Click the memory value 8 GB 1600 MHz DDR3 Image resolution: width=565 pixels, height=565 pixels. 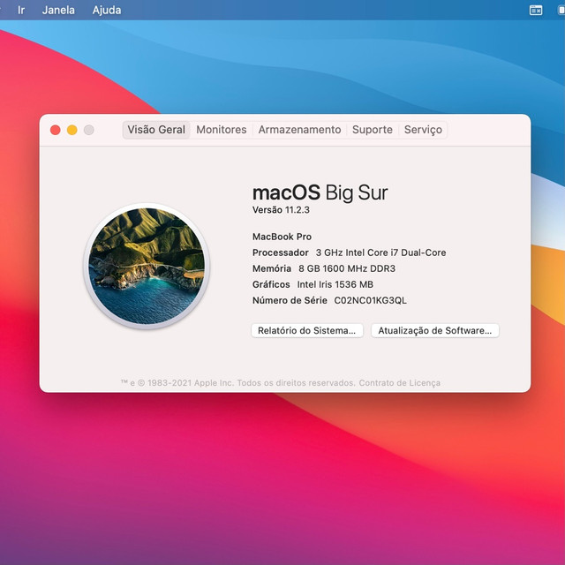click(347, 268)
